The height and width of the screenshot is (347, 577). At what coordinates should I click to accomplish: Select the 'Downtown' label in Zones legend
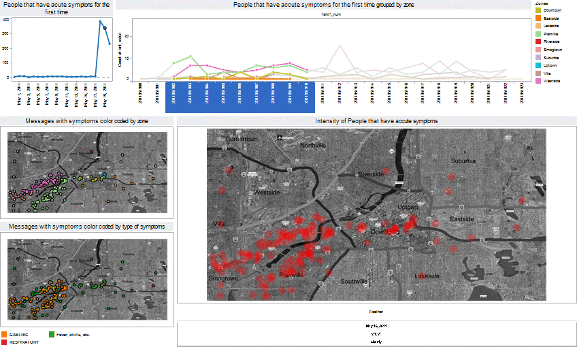[x=553, y=10]
